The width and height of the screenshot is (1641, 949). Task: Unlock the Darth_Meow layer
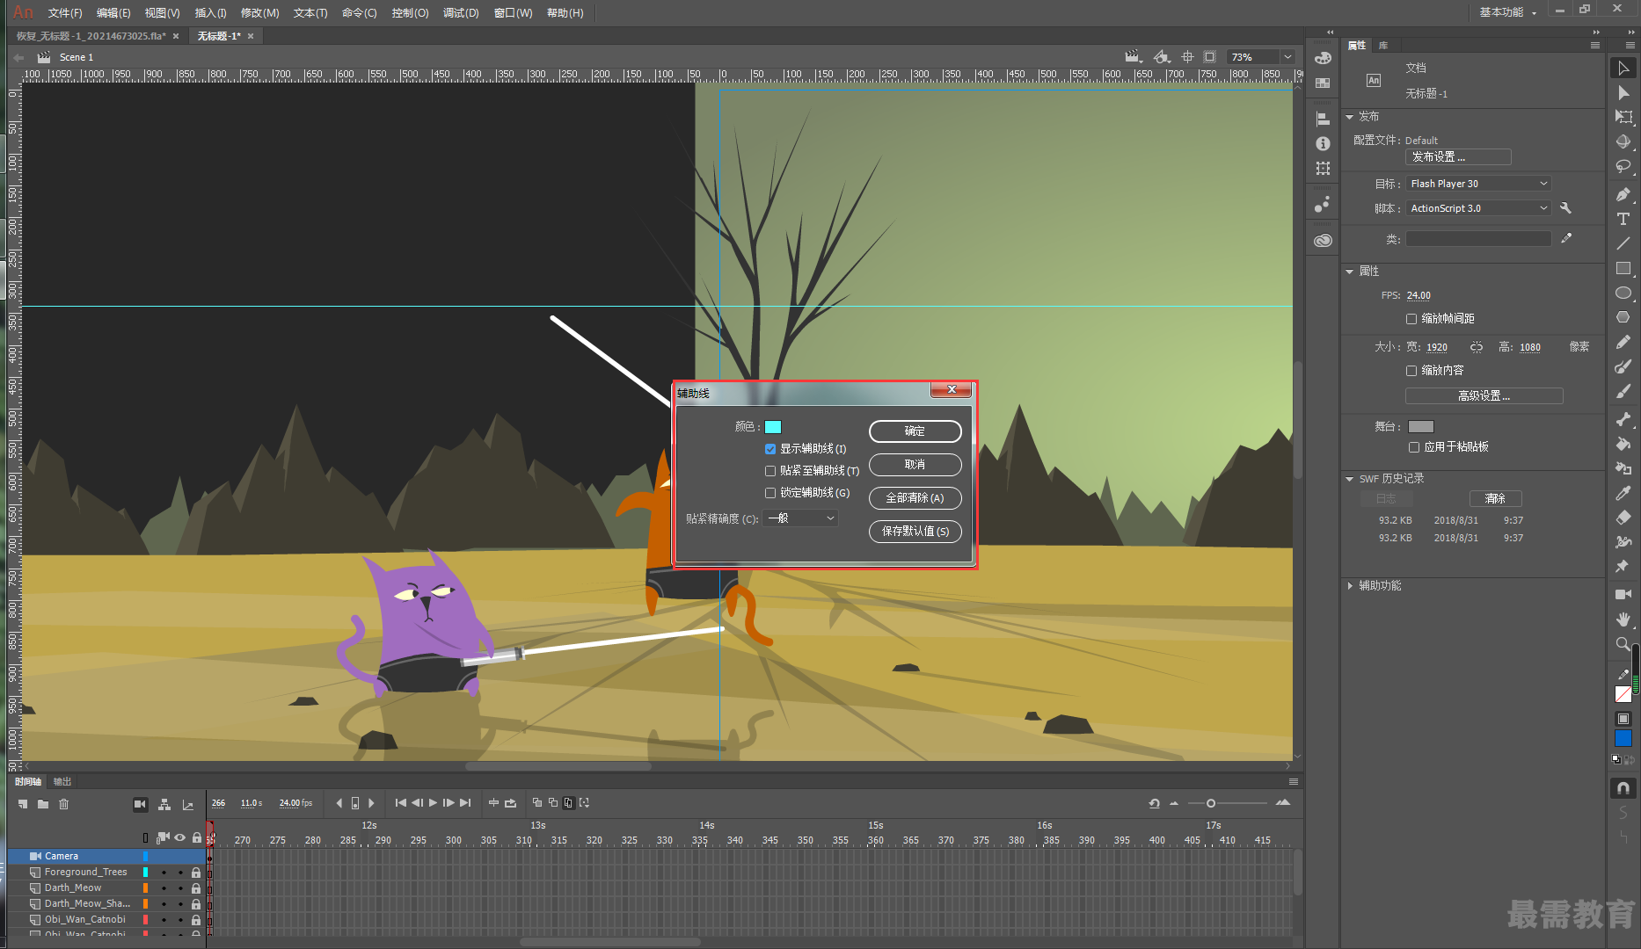(196, 888)
